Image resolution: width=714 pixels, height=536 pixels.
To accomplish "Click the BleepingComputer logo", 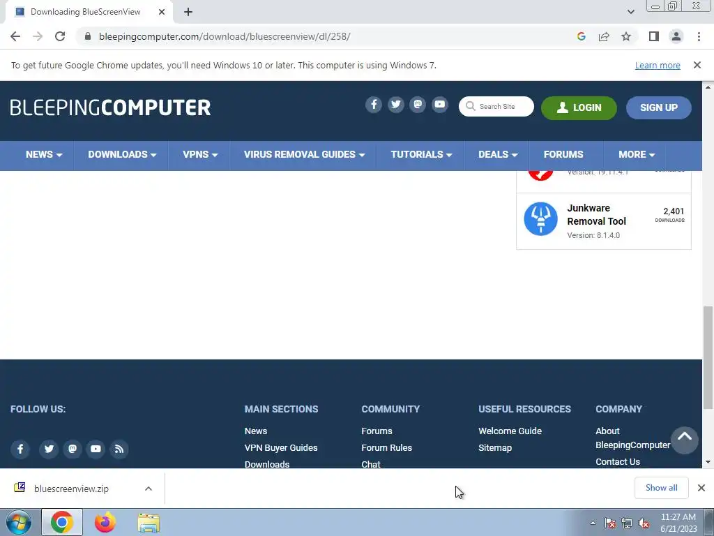I will coord(110,107).
